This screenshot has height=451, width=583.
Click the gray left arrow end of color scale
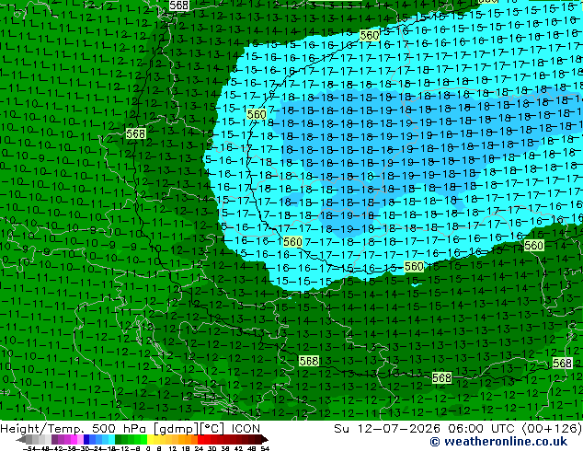pyautogui.click(x=21, y=440)
